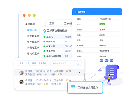Screen dimensions: 136x102
Task: Click ticket number #202304271606
Action: pos(105,19)
